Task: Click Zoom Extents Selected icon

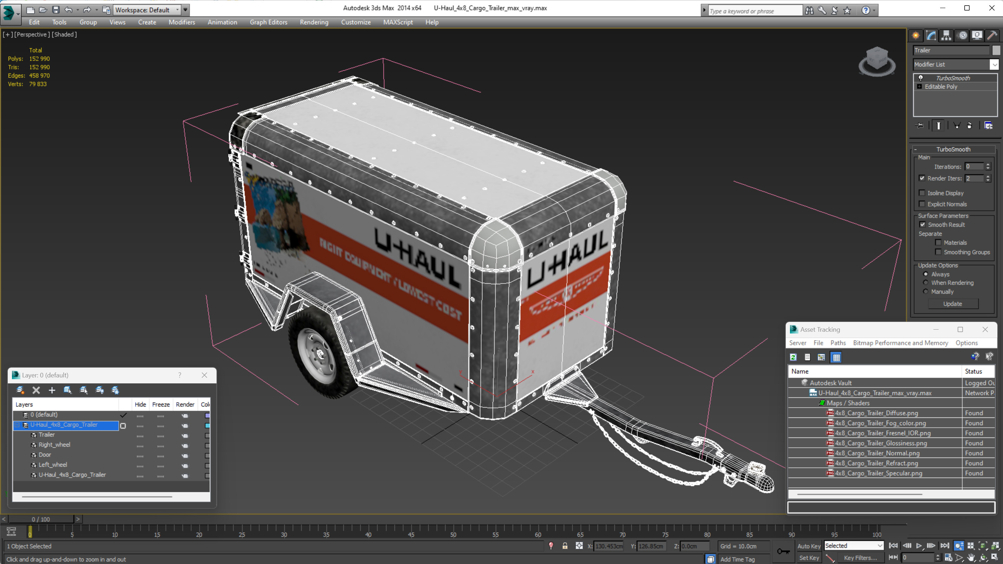Action: click(x=983, y=546)
